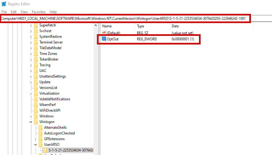Click the Registry Editor app icon
Screen dimensions: 272x155
[4, 4]
